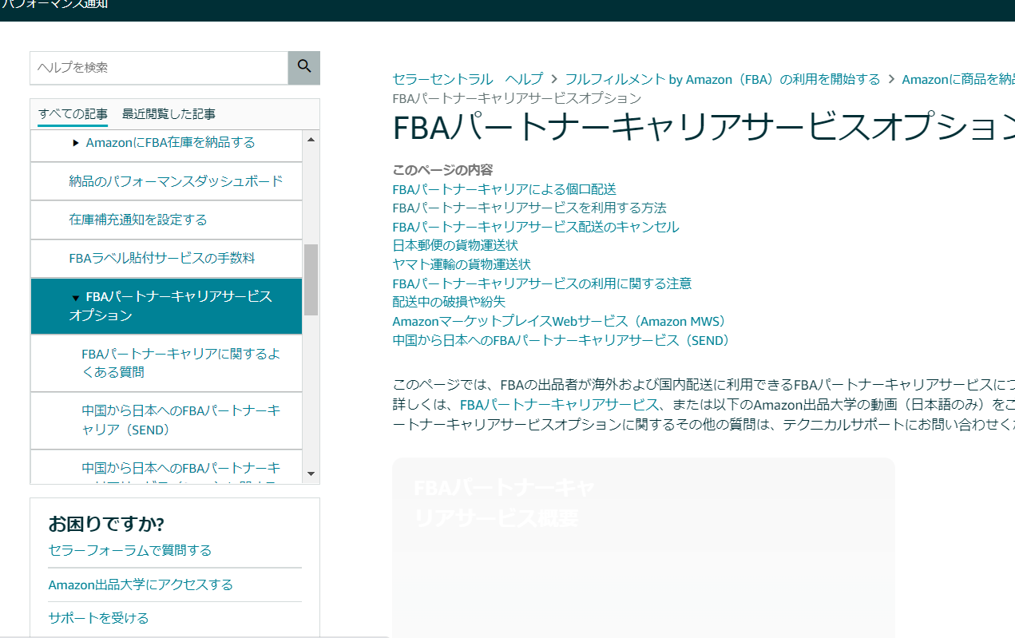Focus the ヘルプを検索 search field

tap(159, 68)
